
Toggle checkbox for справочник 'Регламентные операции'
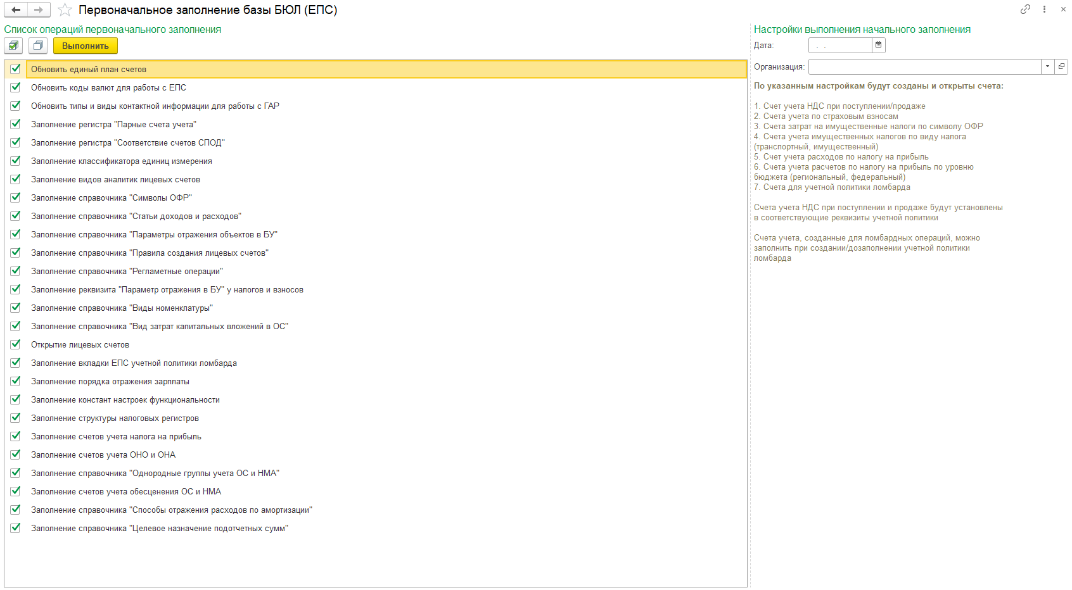click(x=15, y=271)
